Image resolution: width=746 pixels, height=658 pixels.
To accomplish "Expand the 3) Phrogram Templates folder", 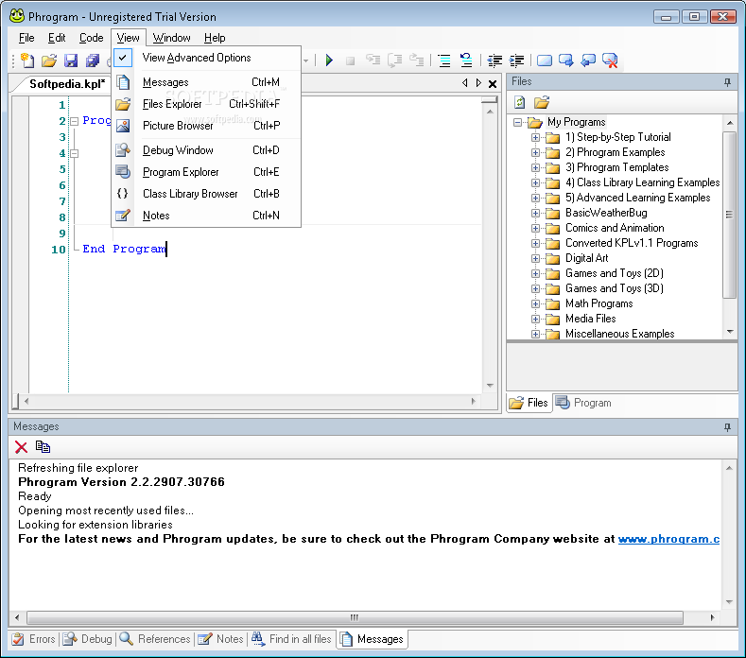I will click(x=535, y=168).
